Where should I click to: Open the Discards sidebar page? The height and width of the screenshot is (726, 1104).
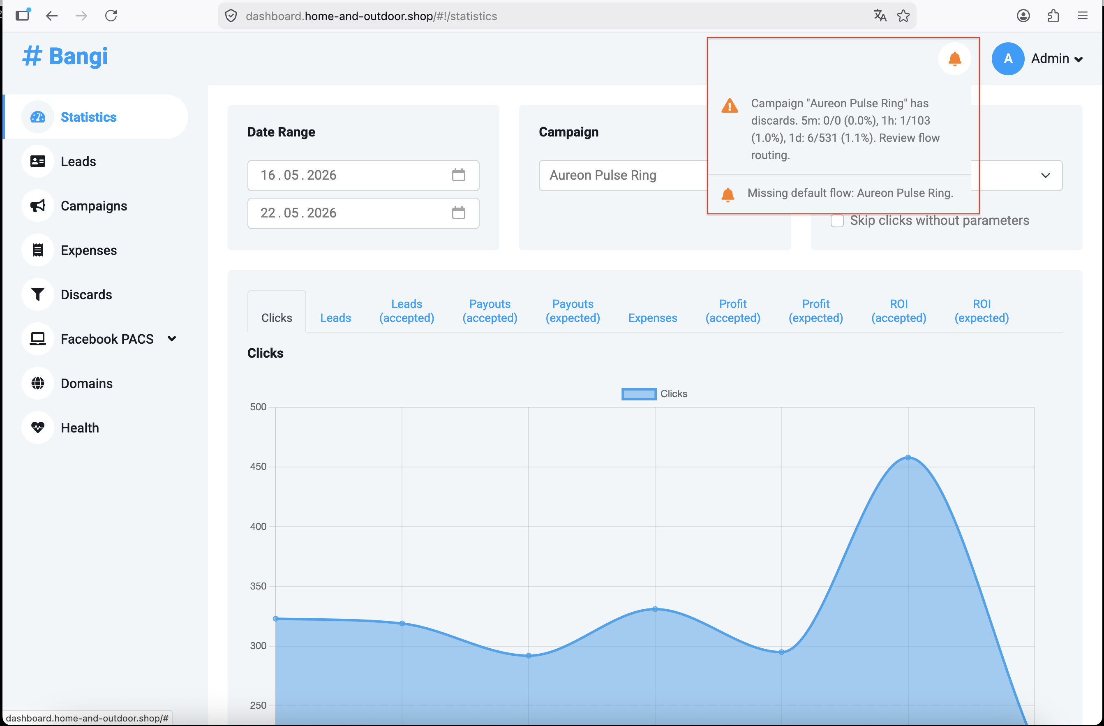pyautogui.click(x=86, y=295)
